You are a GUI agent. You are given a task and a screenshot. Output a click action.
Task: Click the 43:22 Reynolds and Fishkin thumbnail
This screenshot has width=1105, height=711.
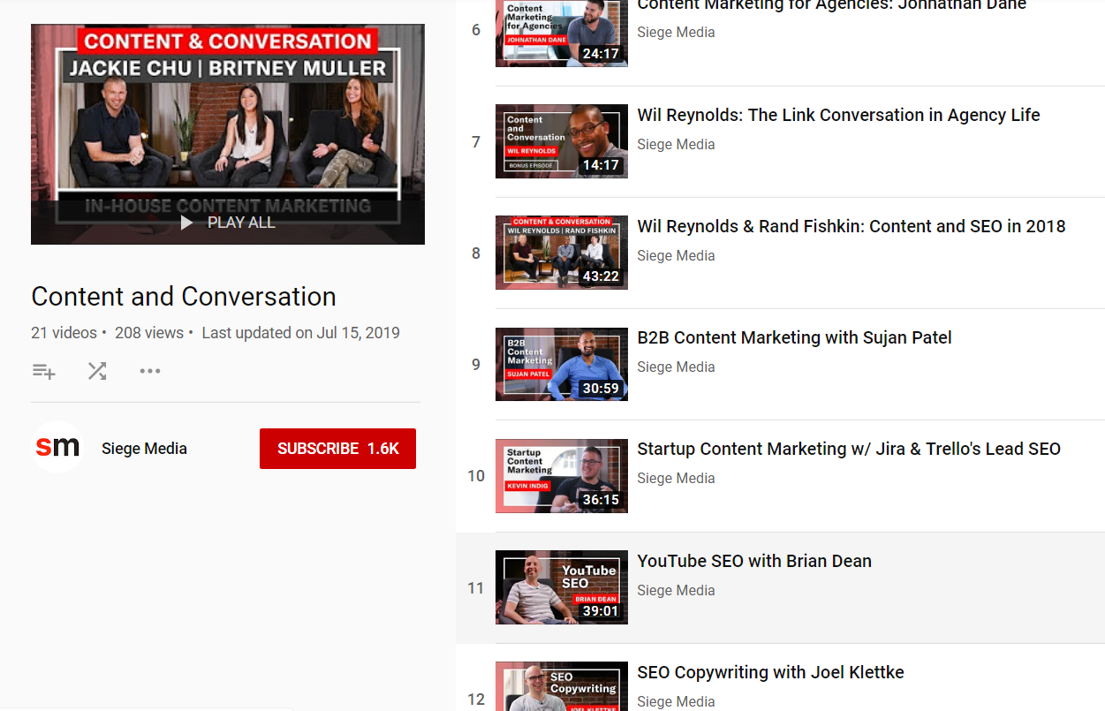pos(562,253)
